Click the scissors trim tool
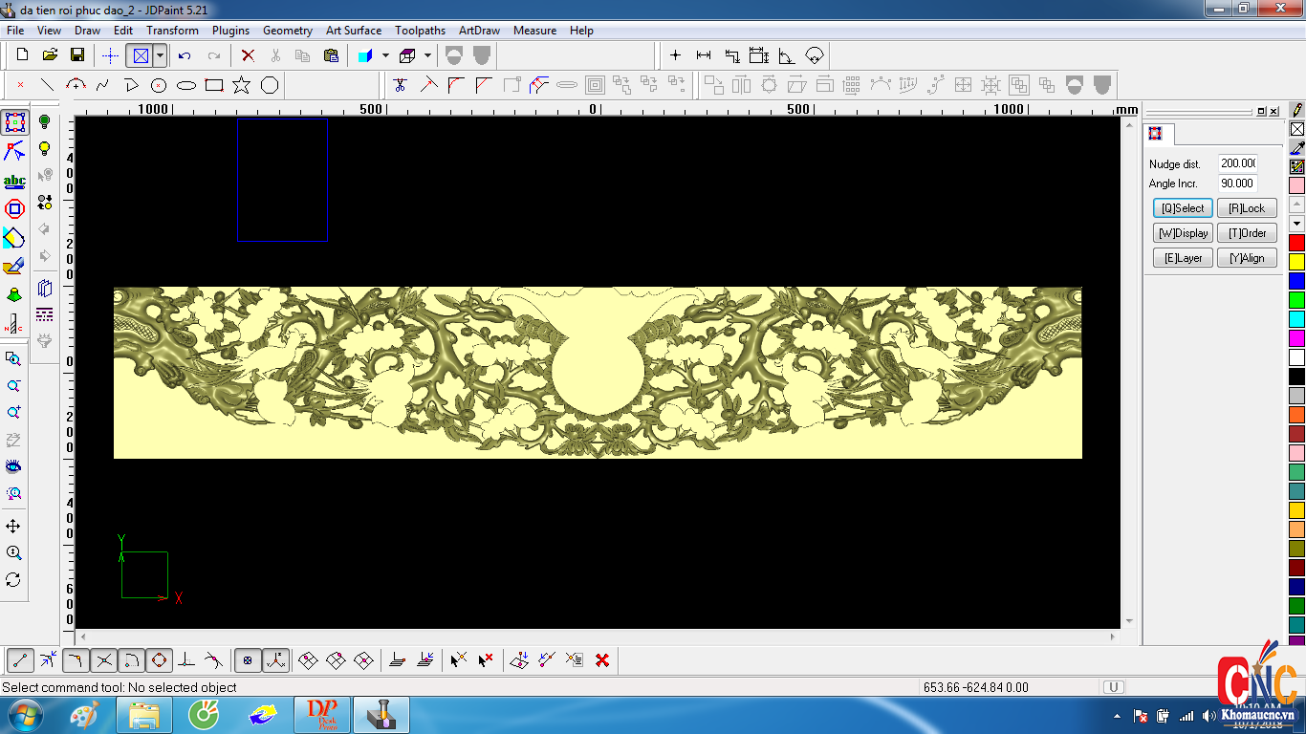Viewport: 1306px width, 734px height. tap(400, 85)
